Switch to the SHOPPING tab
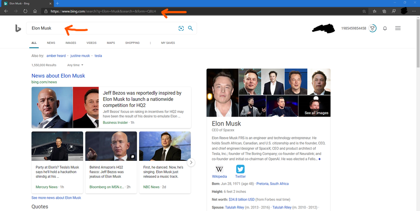Screen dimensions: 420x211 132,43
